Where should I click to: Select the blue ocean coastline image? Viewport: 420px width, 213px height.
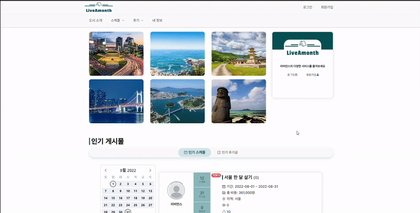click(177, 54)
